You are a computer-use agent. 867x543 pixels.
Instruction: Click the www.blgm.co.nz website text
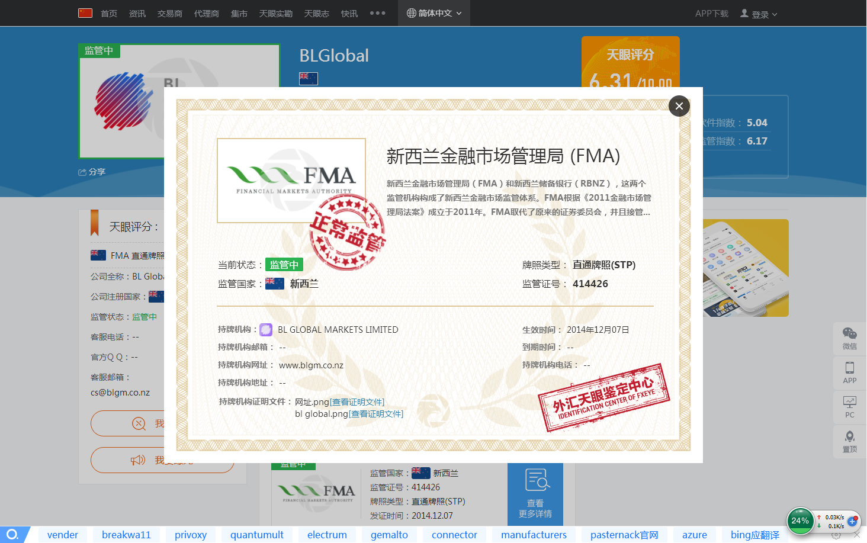pyautogui.click(x=311, y=365)
